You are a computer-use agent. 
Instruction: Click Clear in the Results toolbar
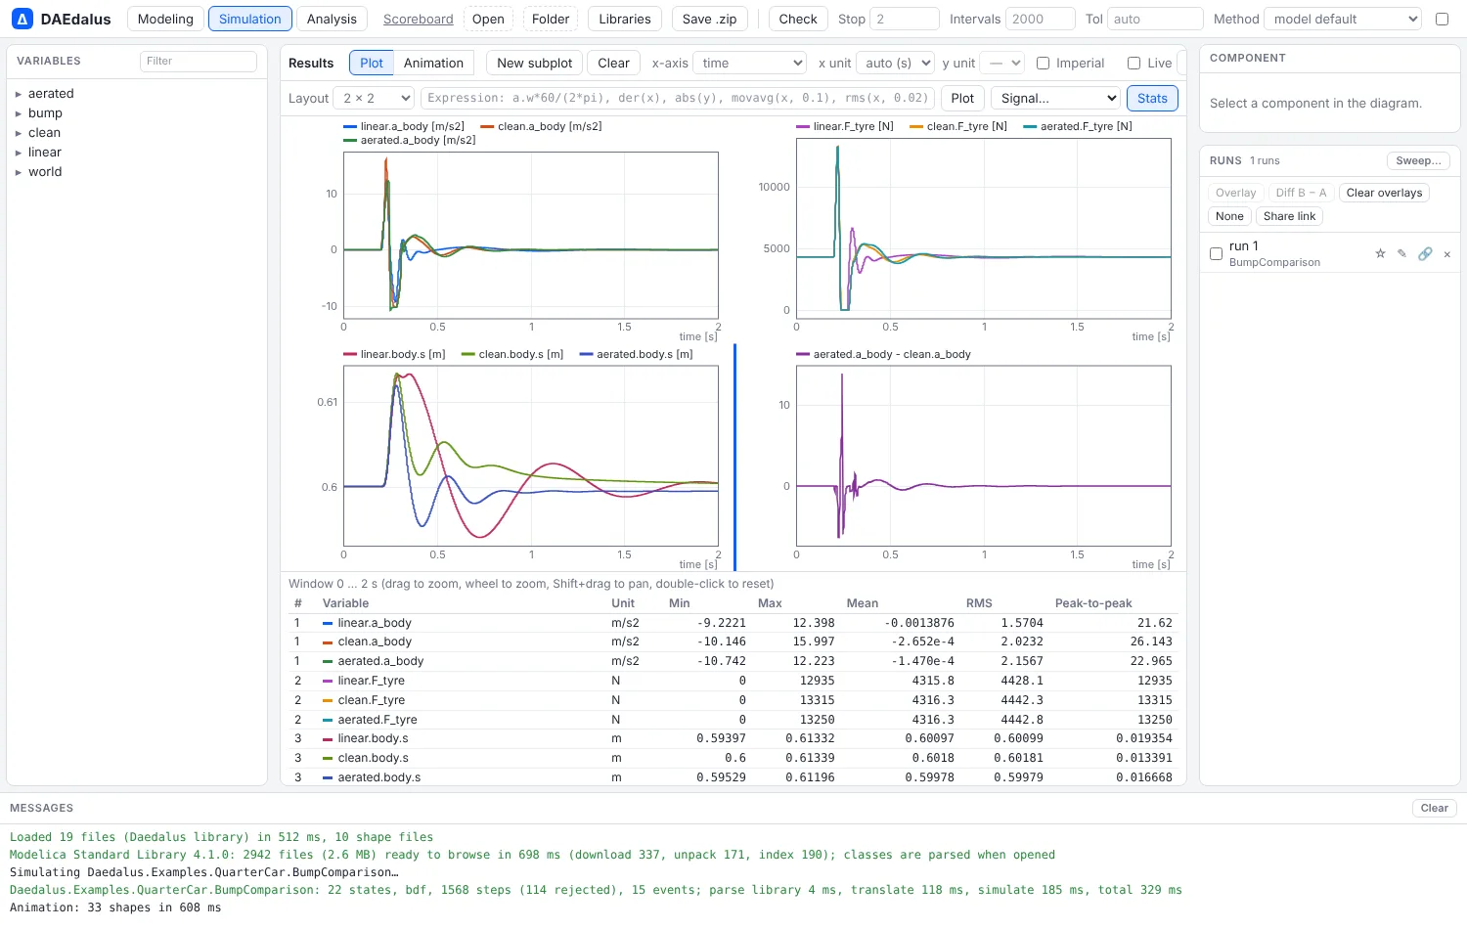coord(613,63)
